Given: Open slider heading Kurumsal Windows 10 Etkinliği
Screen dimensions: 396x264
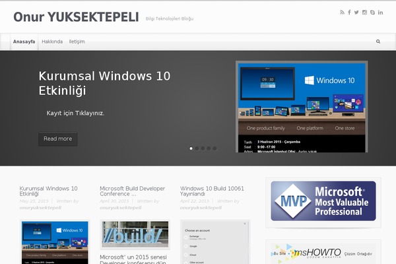Looking at the screenshot, I should pos(104,83).
